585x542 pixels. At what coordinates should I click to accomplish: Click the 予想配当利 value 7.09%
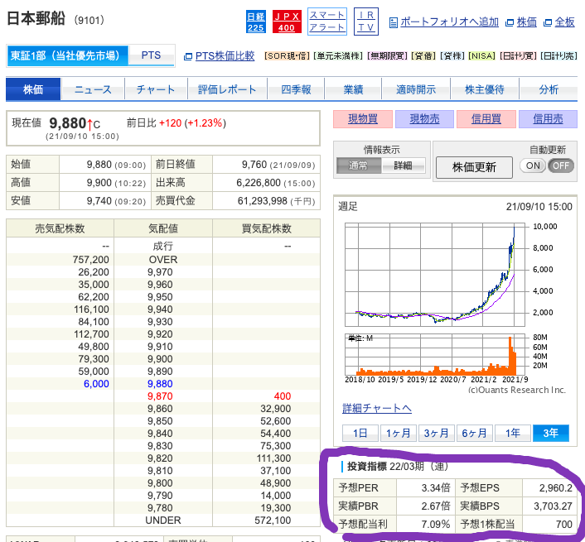click(435, 525)
